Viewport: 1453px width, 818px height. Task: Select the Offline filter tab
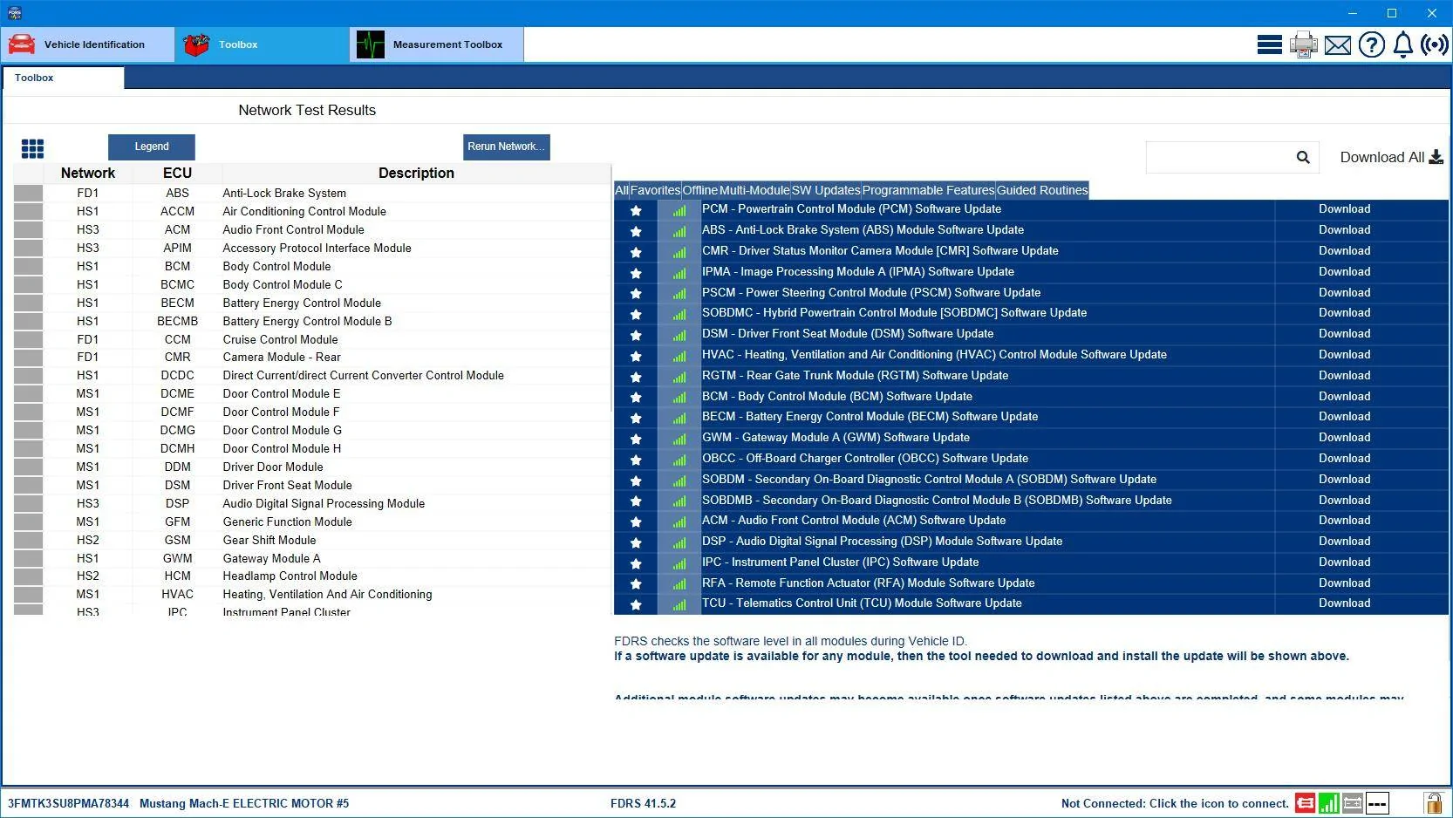(x=699, y=190)
